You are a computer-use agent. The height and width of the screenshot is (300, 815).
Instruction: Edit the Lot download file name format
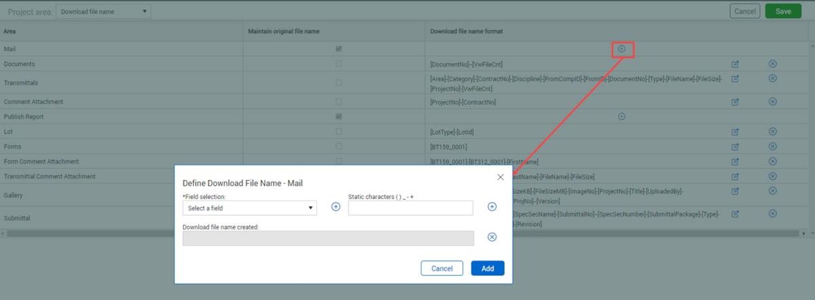[x=735, y=132]
